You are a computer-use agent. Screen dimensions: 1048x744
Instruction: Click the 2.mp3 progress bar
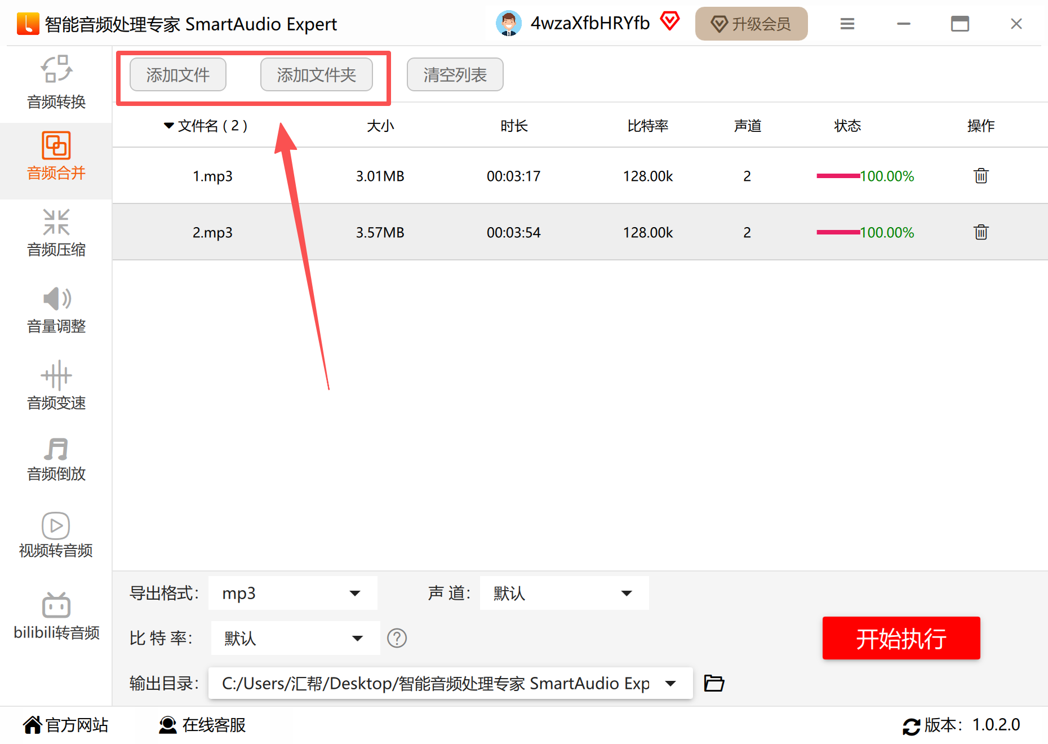[x=838, y=232]
